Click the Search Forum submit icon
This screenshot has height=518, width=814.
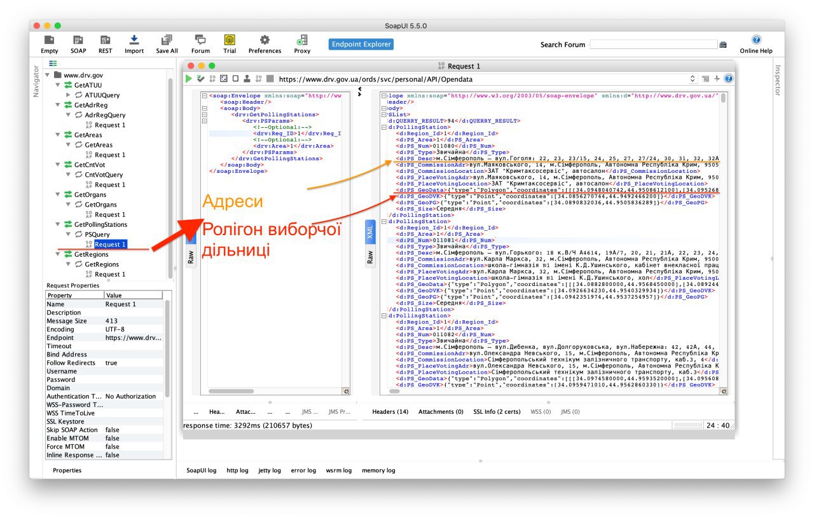723,44
